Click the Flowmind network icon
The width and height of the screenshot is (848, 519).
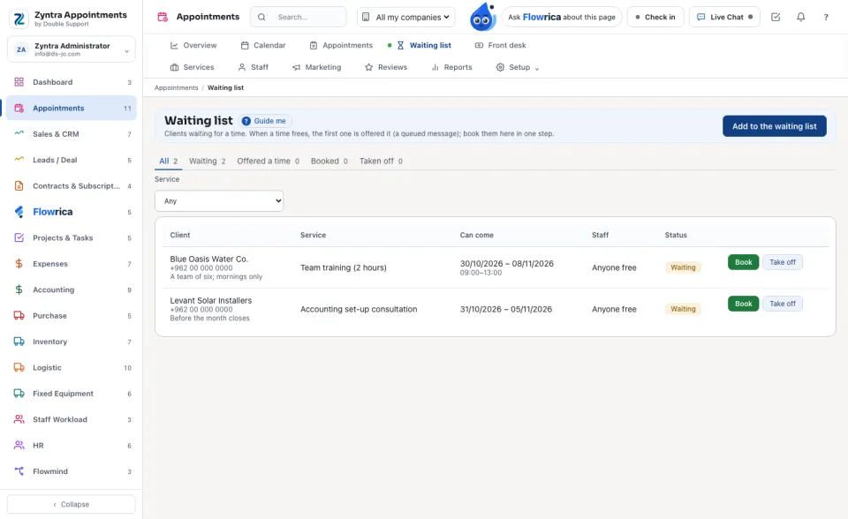19,471
